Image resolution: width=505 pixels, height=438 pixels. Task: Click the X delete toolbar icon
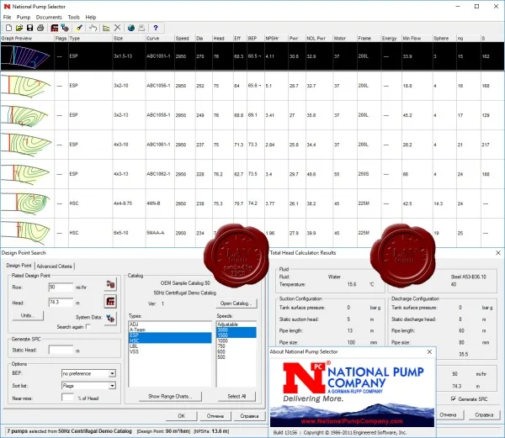[x=117, y=28]
